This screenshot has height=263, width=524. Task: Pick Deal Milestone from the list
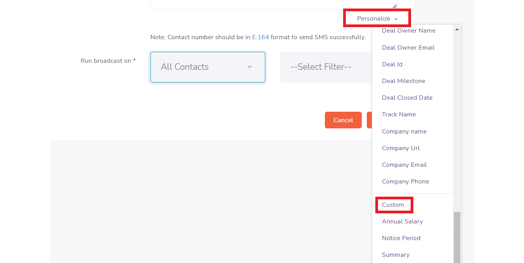point(404,81)
